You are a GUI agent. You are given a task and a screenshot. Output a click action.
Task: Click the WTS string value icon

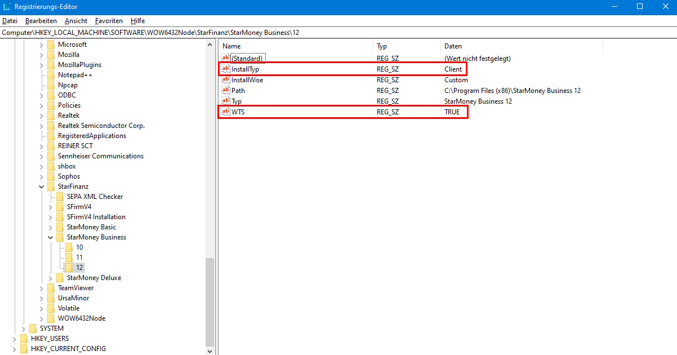226,112
